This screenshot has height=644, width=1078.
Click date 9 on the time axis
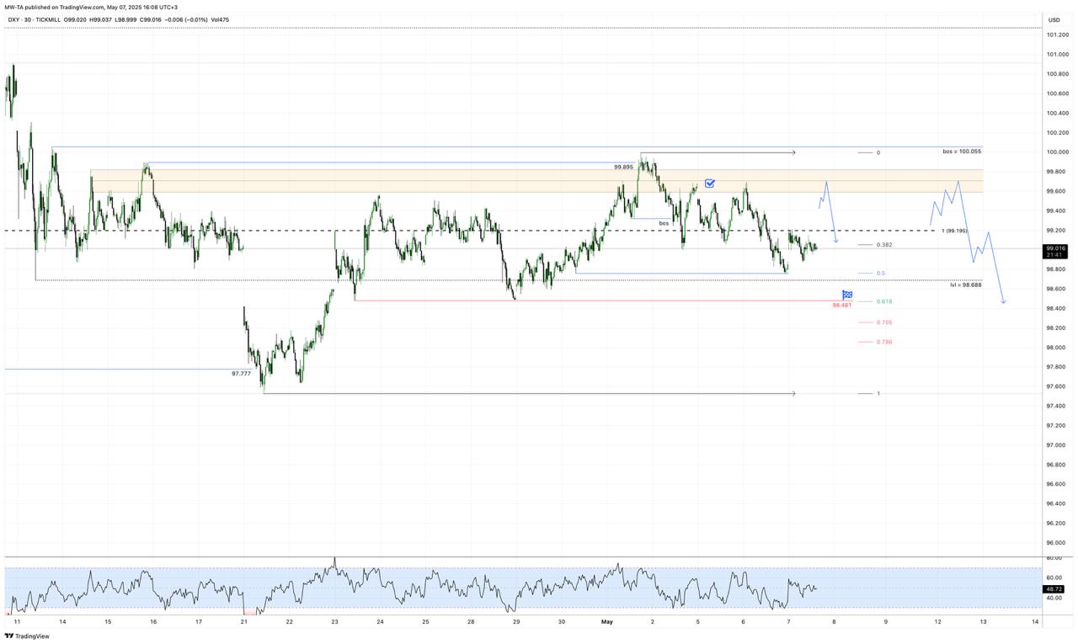point(886,622)
